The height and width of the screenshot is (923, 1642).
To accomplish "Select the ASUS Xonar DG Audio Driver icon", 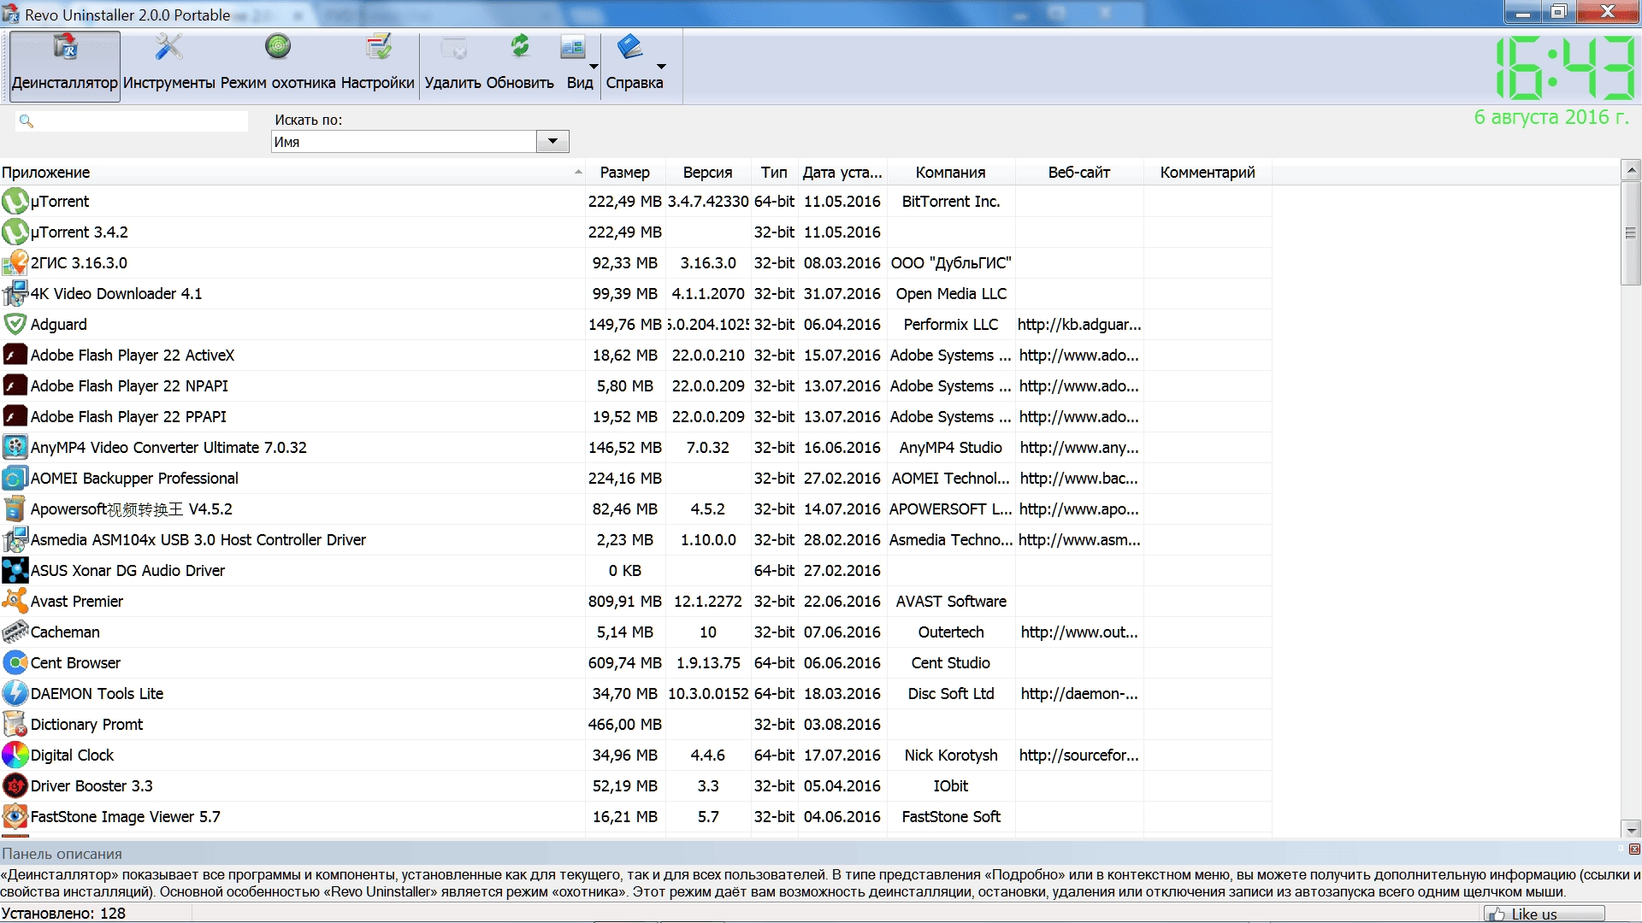I will coord(15,571).
